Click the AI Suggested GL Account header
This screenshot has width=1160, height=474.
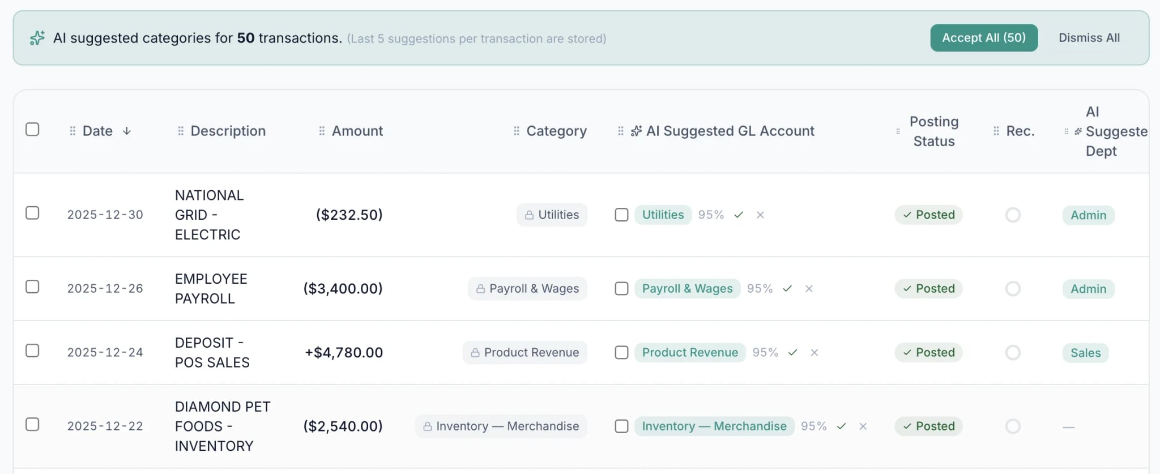(x=730, y=131)
